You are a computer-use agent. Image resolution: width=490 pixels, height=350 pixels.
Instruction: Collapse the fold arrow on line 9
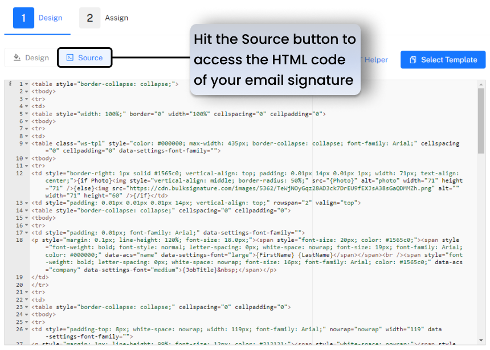[27, 143]
